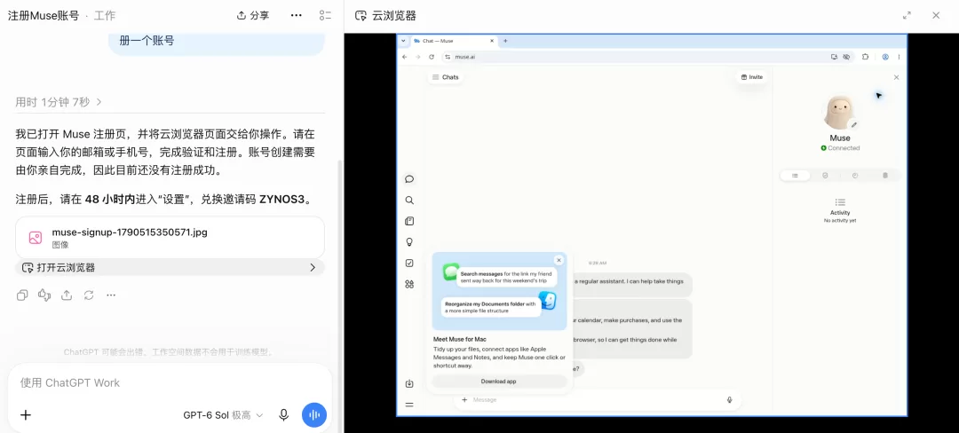Open the Chats list button
The height and width of the screenshot is (433, 959).
pyautogui.click(x=445, y=77)
